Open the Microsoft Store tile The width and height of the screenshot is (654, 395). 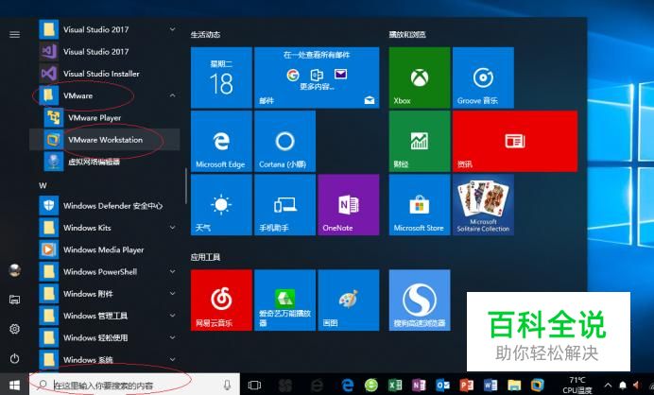pos(420,205)
